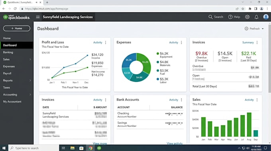Open Microsoft Store taskbar icon
The width and height of the screenshot is (271, 151).
[81, 148]
